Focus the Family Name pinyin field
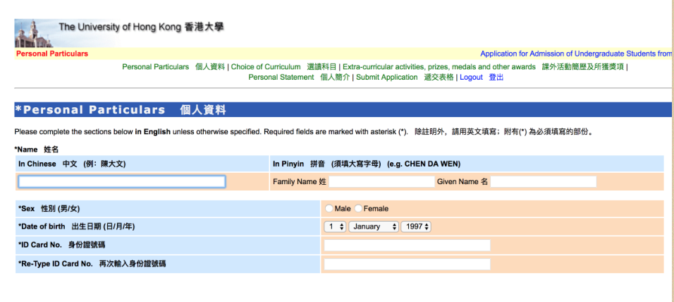Screen dimensions: 674x302 (381, 182)
